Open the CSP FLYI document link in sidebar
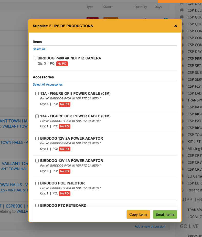 (x=195, y=86)
